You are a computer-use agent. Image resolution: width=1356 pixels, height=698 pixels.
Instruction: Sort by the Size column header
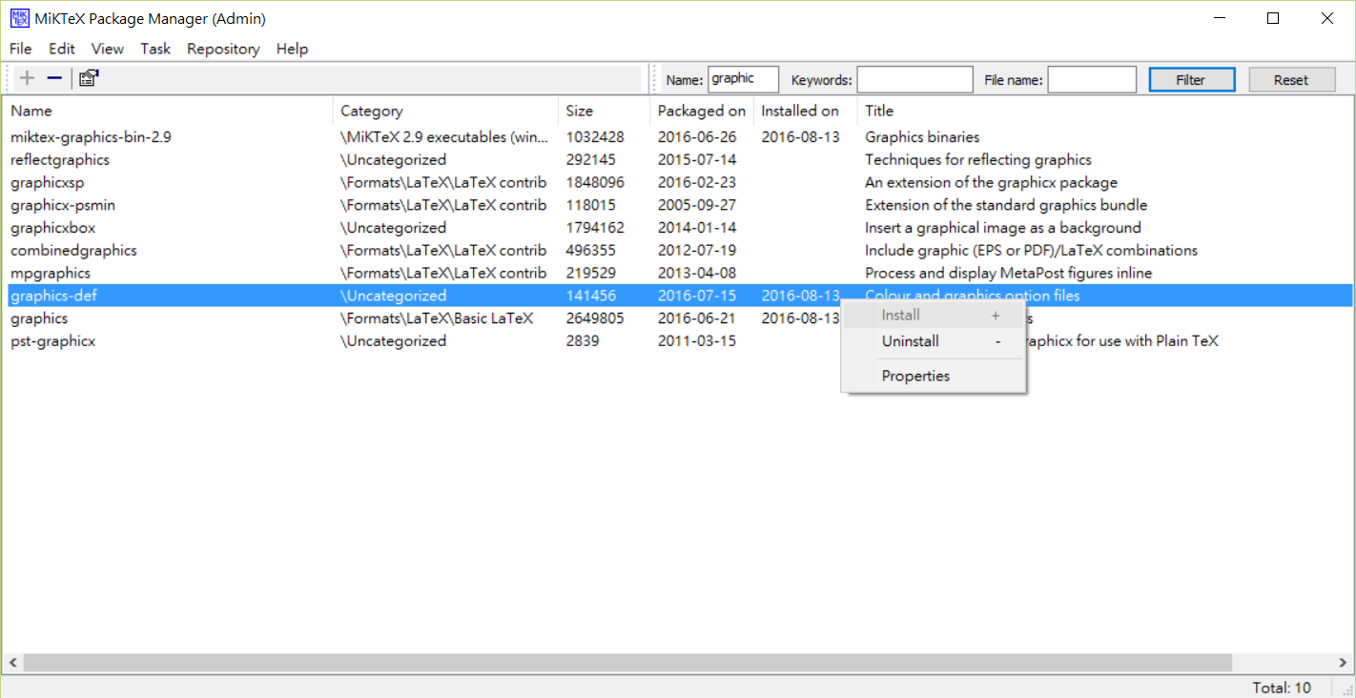[604, 111]
